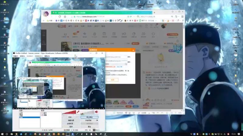Go to the 首页 home tab on Douyu
The height and width of the screenshot is (136, 243).
tap(70, 26)
